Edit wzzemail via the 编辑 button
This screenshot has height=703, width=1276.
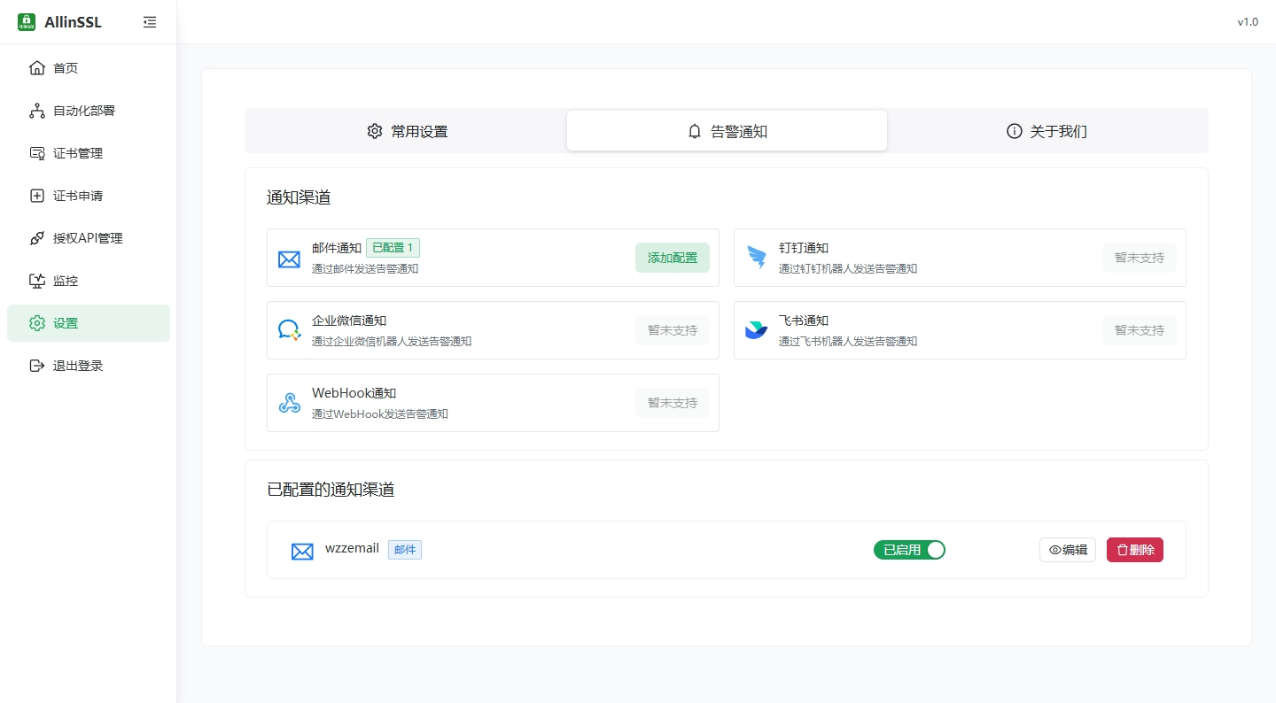(1067, 549)
